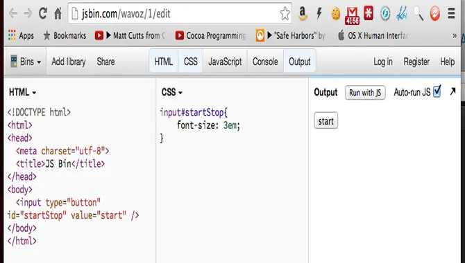Click the magnifier extension icon
Screen dimensions: 465x263
tap(418, 14)
